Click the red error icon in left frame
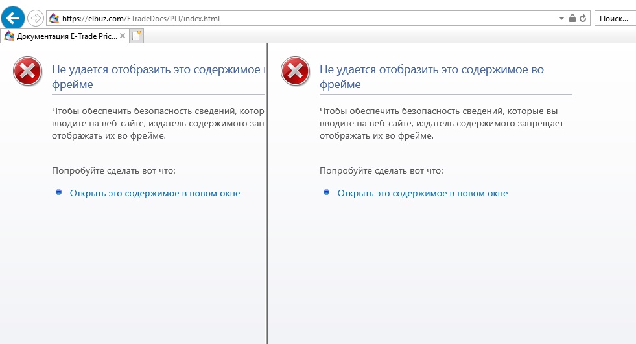The height and width of the screenshot is (344, 636). (x=28, y=71)
